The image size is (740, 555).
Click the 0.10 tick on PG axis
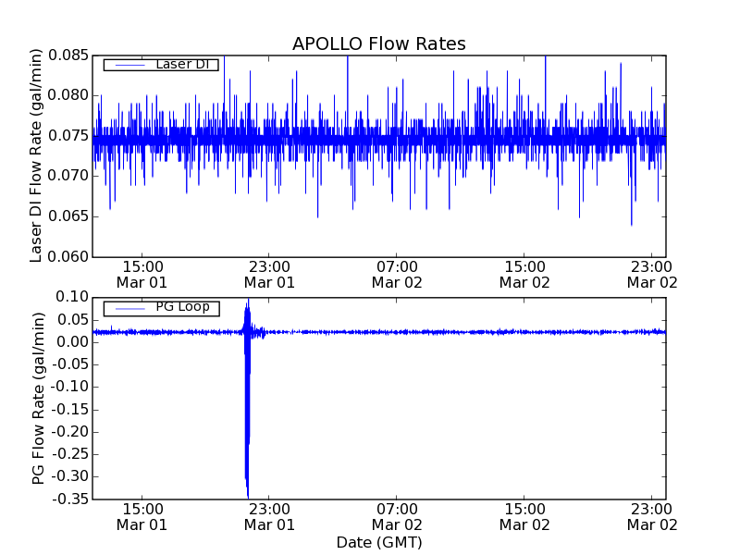[72, 297]
